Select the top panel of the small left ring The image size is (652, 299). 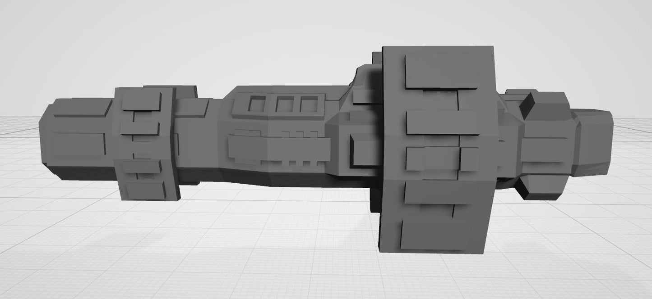[141, 100]
